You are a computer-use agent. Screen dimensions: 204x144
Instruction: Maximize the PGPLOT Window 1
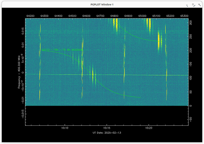click(193, 5)
